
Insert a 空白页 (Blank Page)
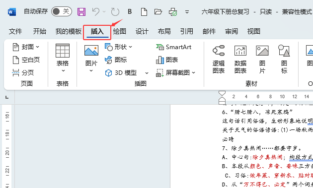[26, 60]
